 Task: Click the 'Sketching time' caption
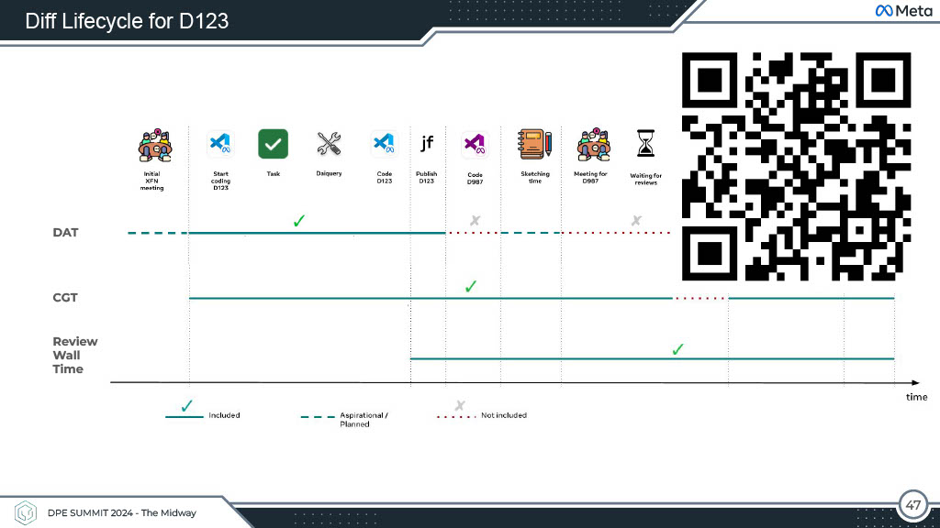click(535, 178)
